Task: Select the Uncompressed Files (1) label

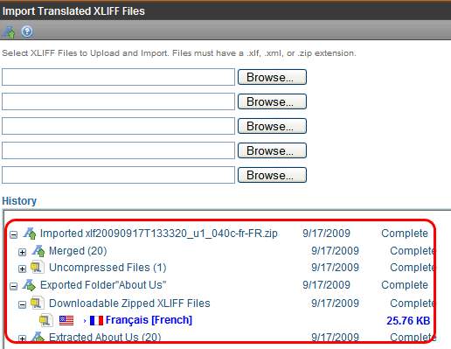Action: pyautogui.click(x=108, y=268)
